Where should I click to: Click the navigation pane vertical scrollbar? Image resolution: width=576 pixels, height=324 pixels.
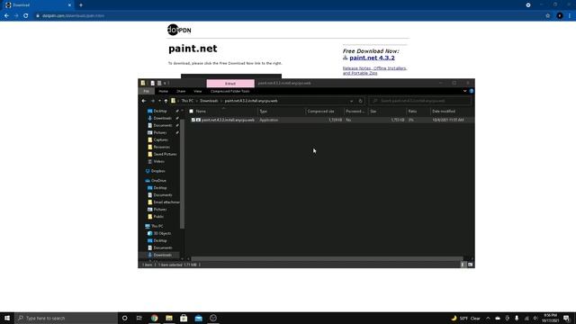pos(182,173)
